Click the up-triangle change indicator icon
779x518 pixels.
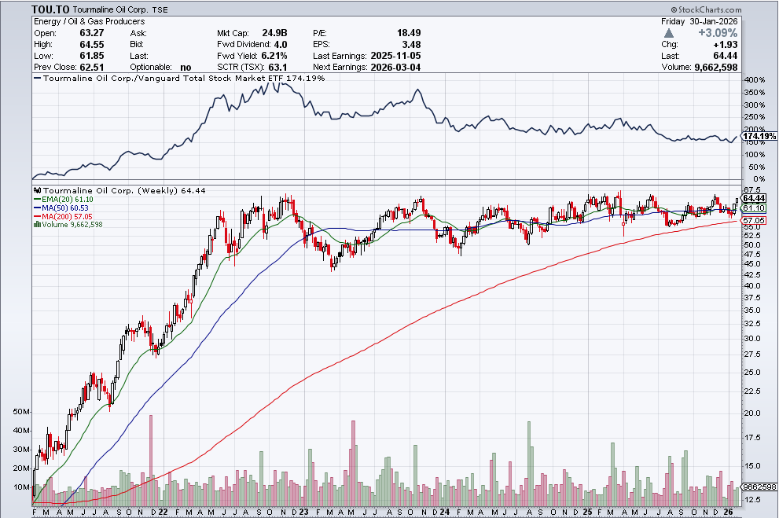(669, 33)
